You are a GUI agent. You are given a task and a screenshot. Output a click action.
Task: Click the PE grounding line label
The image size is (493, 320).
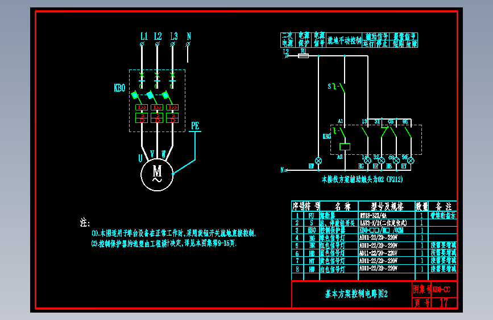point(195,126)
